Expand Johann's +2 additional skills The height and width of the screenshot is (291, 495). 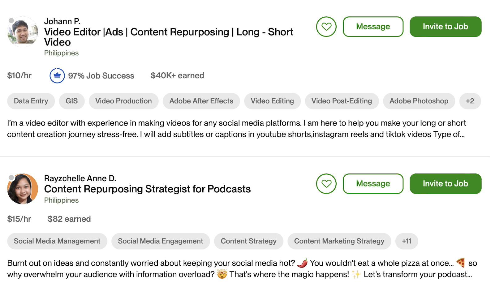click(x=470, y=101)
